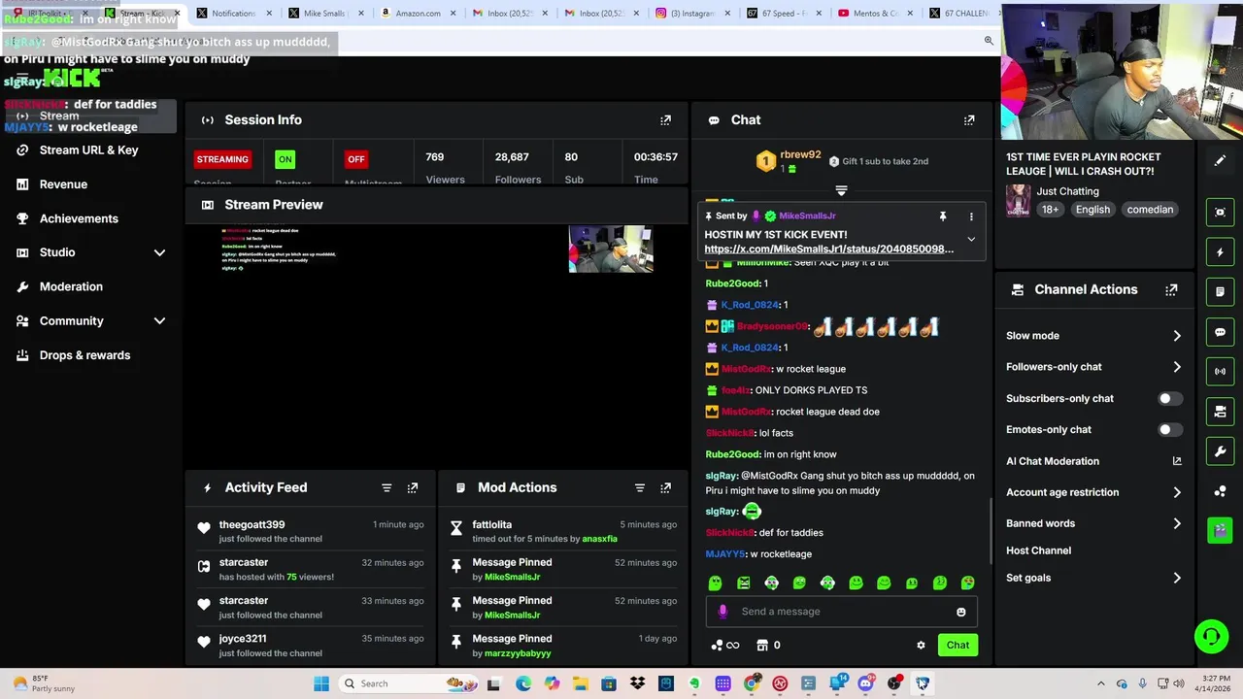1243x699 pixels.
Task: Open Drops & rewards in sidebar
Action: [x=84, y=355]
